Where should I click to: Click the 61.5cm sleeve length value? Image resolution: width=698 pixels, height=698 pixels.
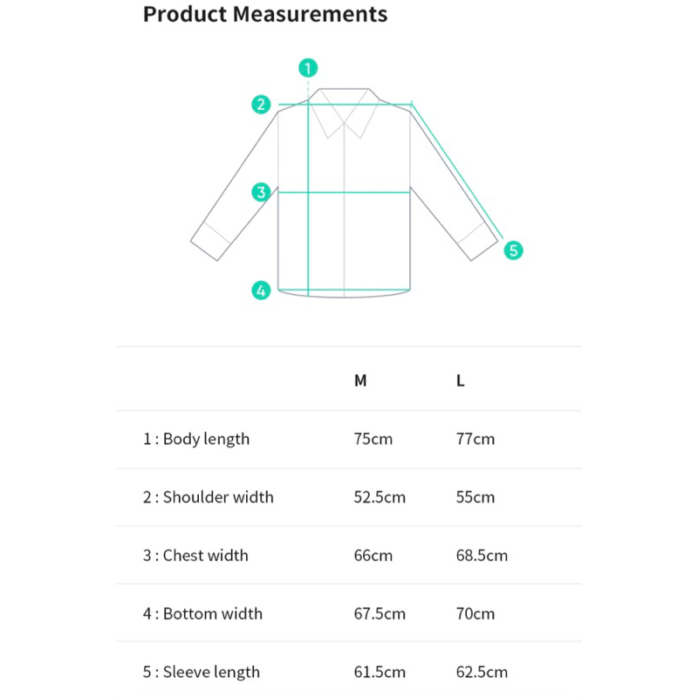pyautogui.click(x=380, y=672)
